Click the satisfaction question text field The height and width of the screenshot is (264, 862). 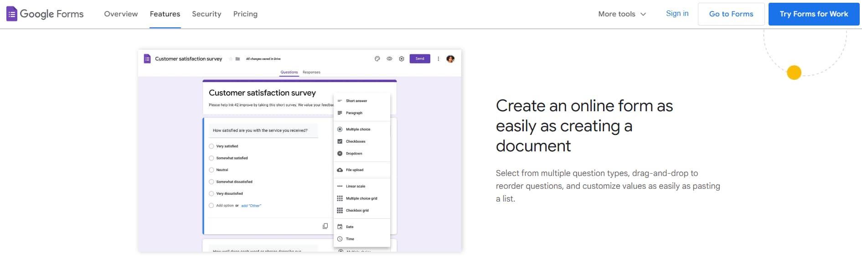(263, 130)
